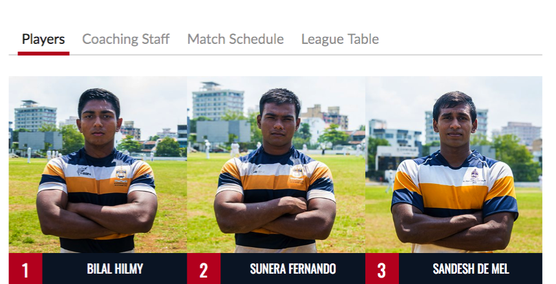View the League Table tab
Viewport: 556px width, 284px height.
point(340,39)
